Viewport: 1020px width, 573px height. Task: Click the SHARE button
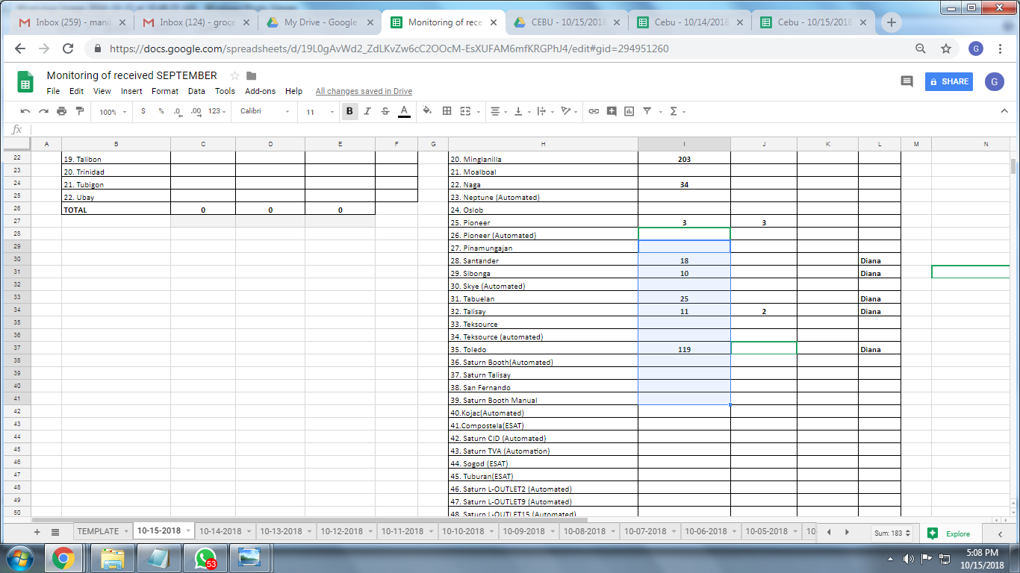coord(948,81)
